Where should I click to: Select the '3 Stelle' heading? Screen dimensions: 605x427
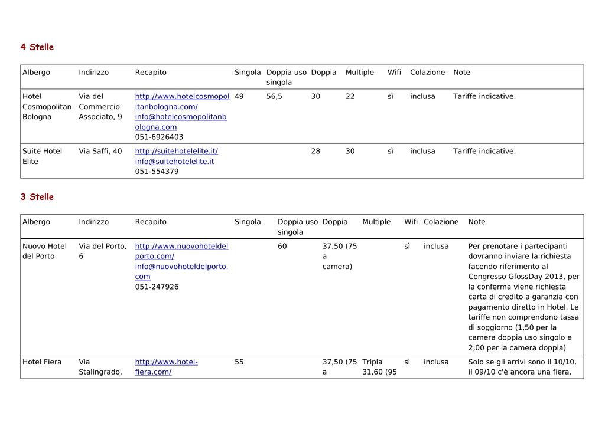(x=37, y=197)
